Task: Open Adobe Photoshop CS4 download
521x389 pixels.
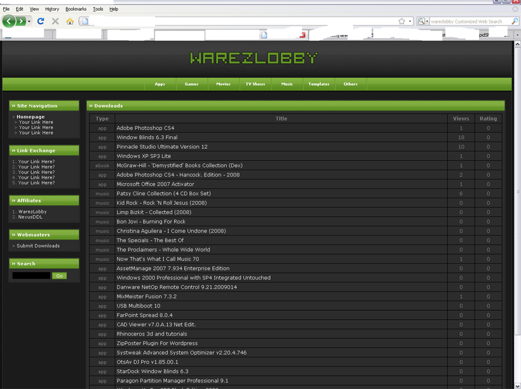Action: click(x=145, y=128)
